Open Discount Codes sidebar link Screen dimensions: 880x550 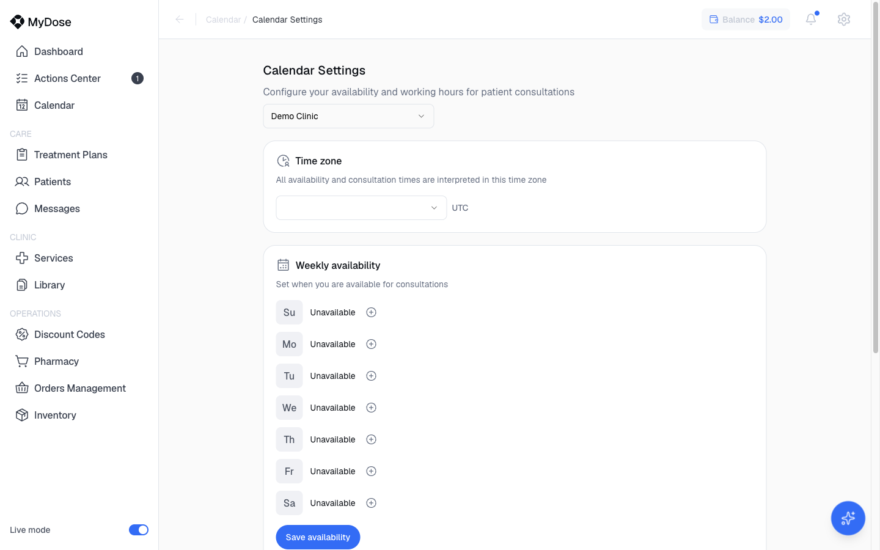click(79, 334)
